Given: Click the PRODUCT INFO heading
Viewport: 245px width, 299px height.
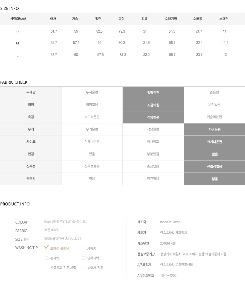Looking at the screenshot, I should pos(15,204).
